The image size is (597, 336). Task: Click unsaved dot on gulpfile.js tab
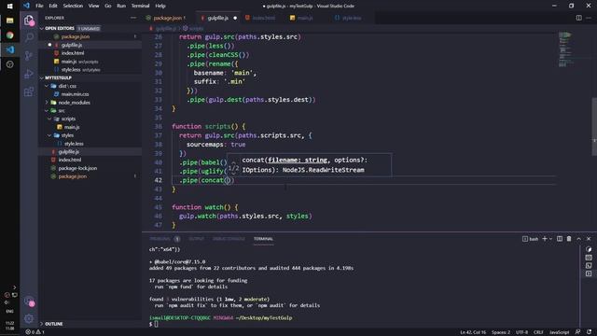[235, 18]
